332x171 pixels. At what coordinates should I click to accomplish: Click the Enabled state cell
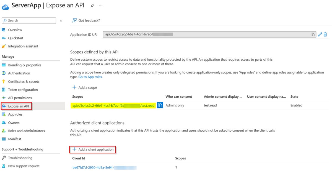click(x=296, y=105)
